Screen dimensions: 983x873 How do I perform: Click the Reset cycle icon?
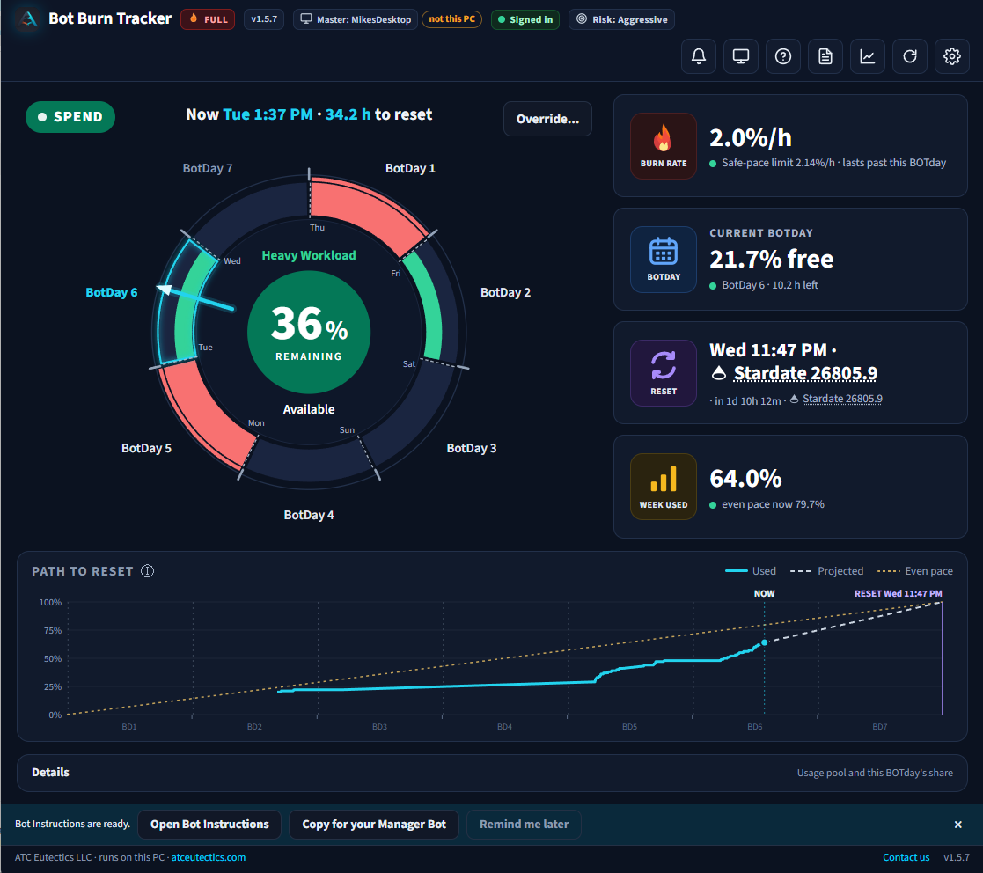pos(664,373)
